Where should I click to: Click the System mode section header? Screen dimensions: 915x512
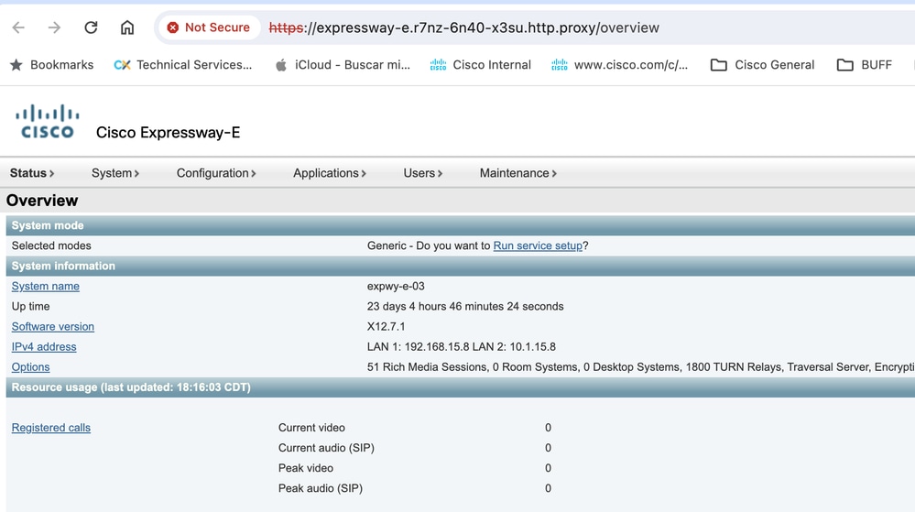point(461,225)
